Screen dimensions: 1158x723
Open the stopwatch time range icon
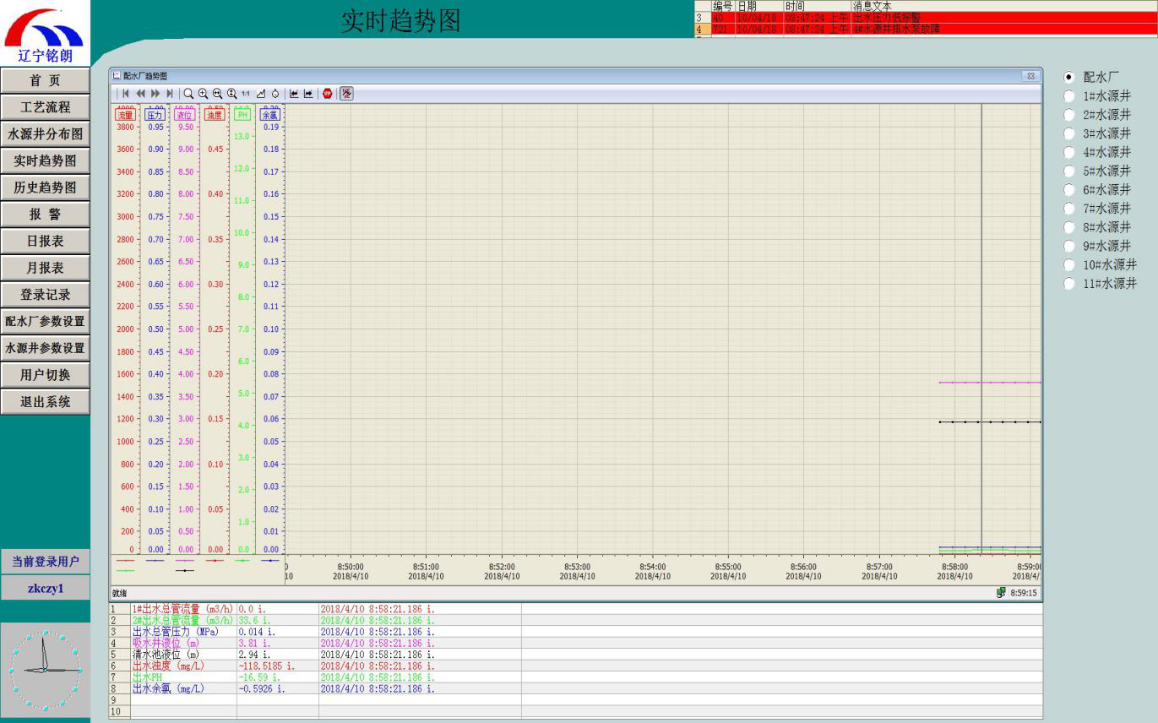click(x=275, y=94)
